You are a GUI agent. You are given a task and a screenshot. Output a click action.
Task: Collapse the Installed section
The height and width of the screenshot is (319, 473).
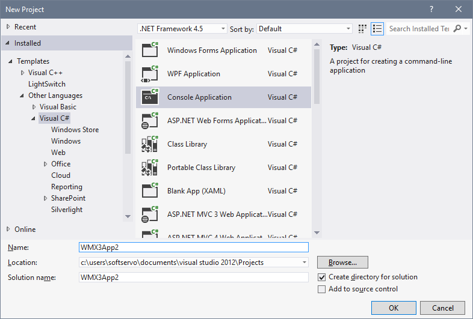coord(8,43)
